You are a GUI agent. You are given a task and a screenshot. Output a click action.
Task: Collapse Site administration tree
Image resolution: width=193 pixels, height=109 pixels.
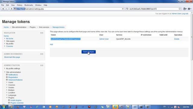(x=5, y=72)
